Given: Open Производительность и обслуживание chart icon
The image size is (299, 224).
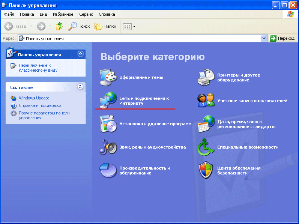Looking at the screenshot, I should tap(108, 170).
